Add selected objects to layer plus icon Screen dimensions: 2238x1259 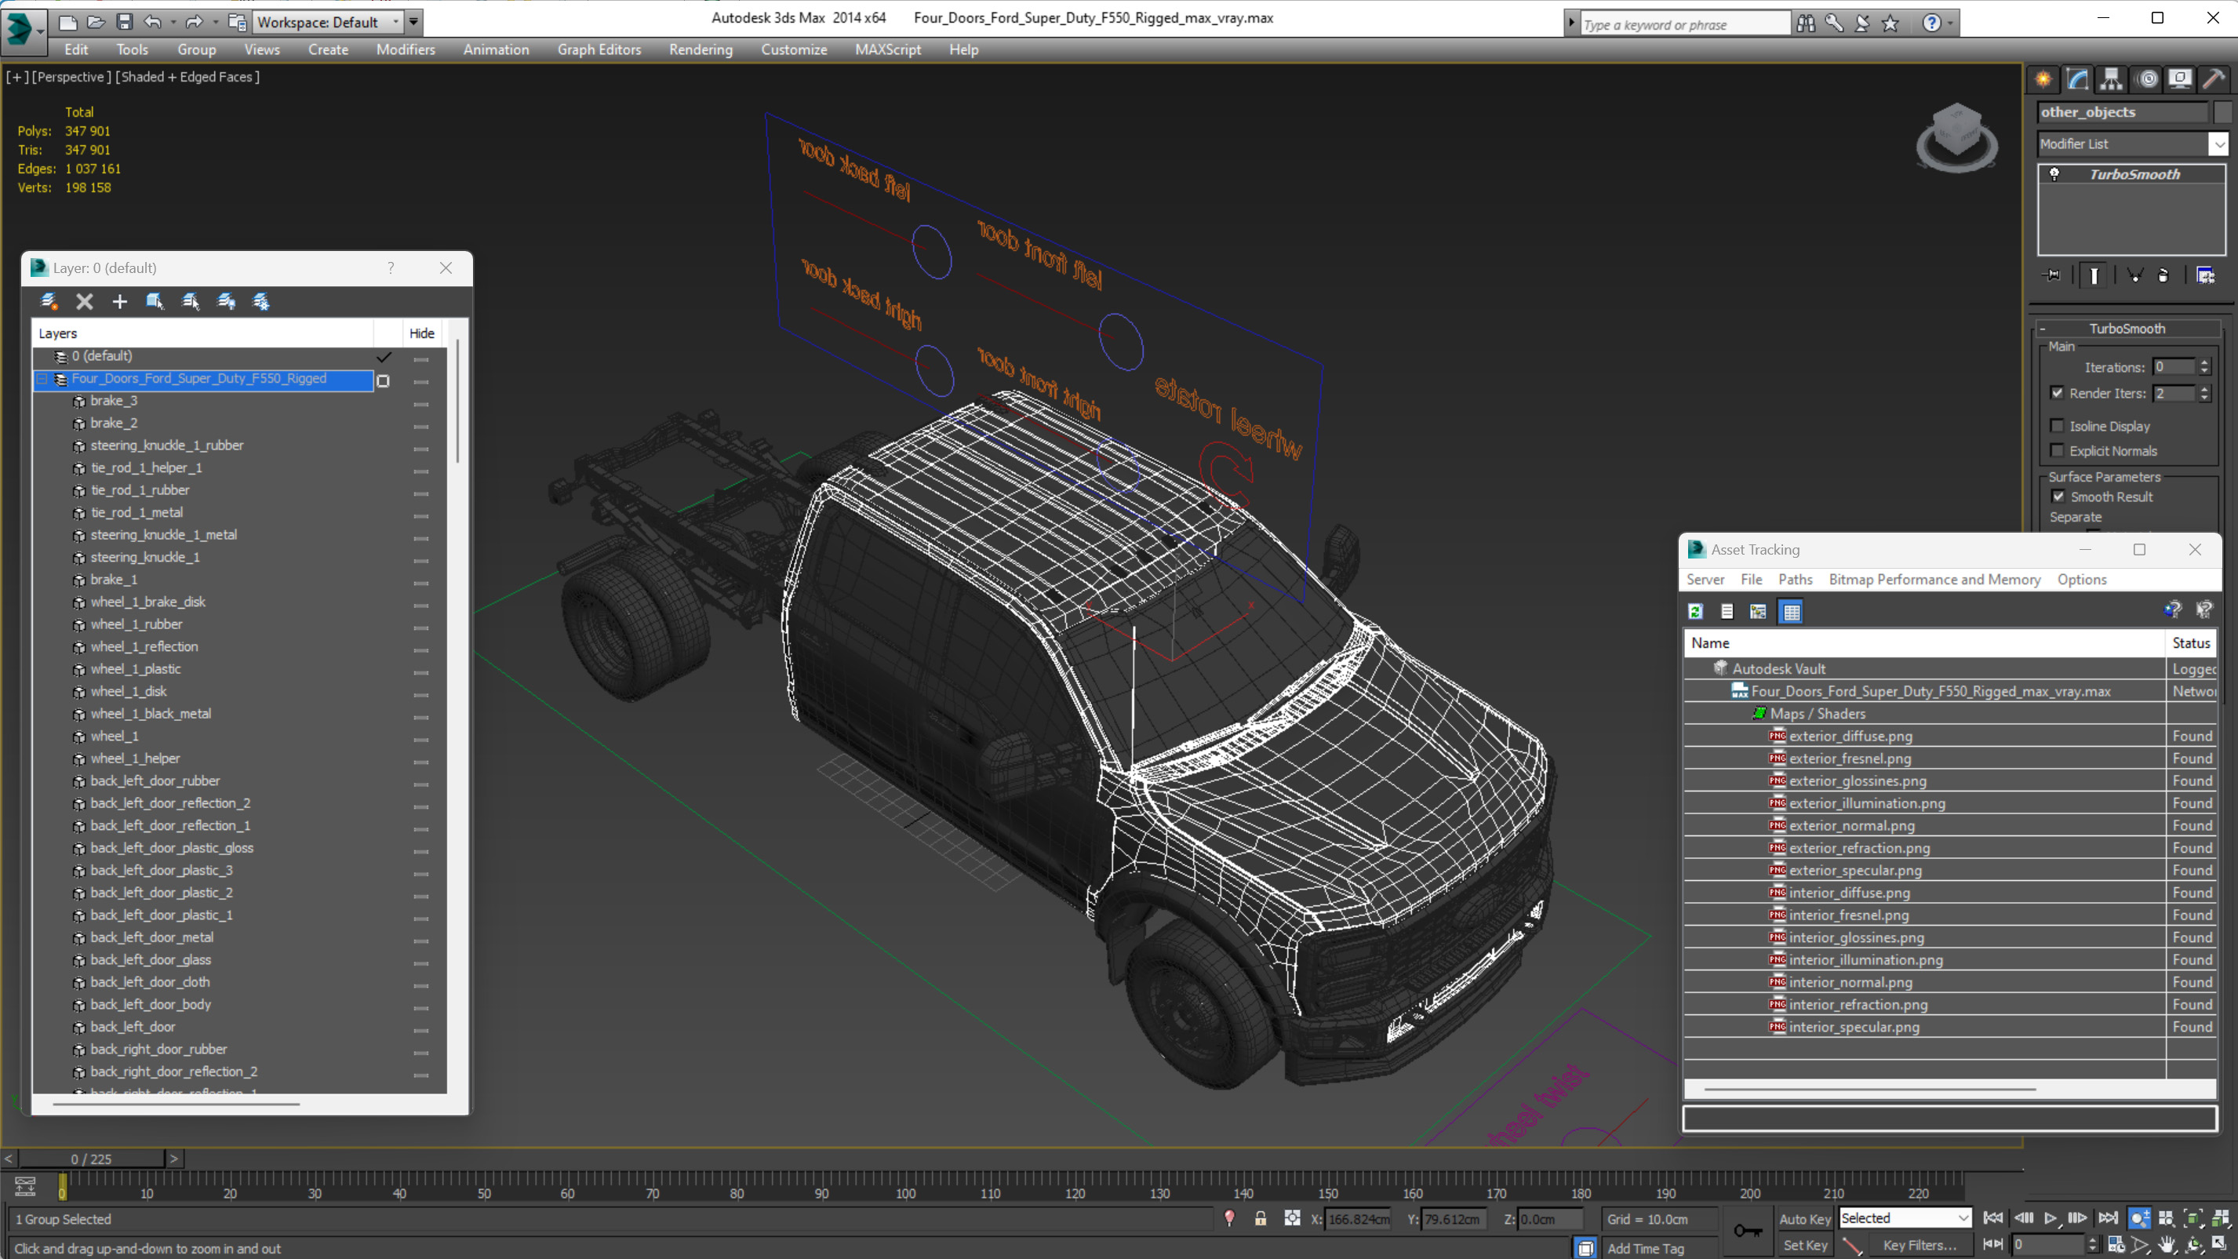[x=119, y=301]
